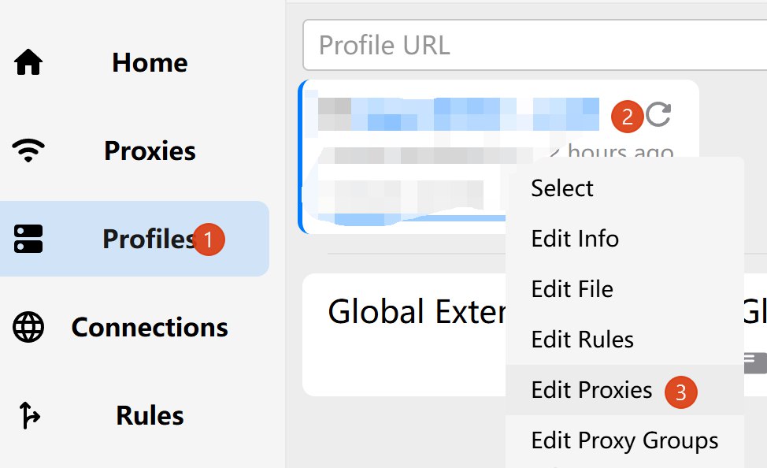This screenshot has width=767, height=468.
Task: Refresh the profile using the circular arrow
Action: (658, 115)
